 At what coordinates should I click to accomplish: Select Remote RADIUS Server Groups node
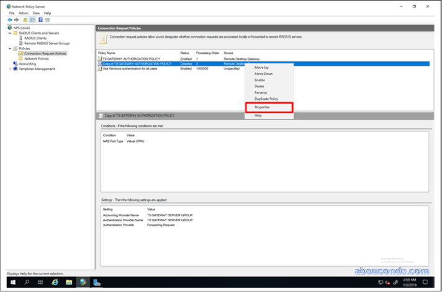point(47,43)
